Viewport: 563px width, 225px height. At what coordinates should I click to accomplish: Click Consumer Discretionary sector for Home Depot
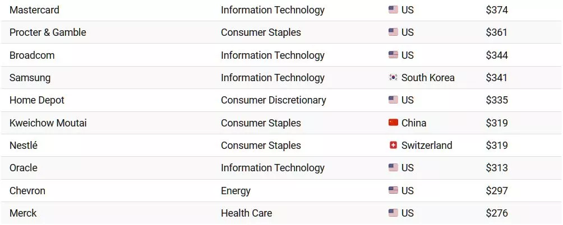pos(273,100)
